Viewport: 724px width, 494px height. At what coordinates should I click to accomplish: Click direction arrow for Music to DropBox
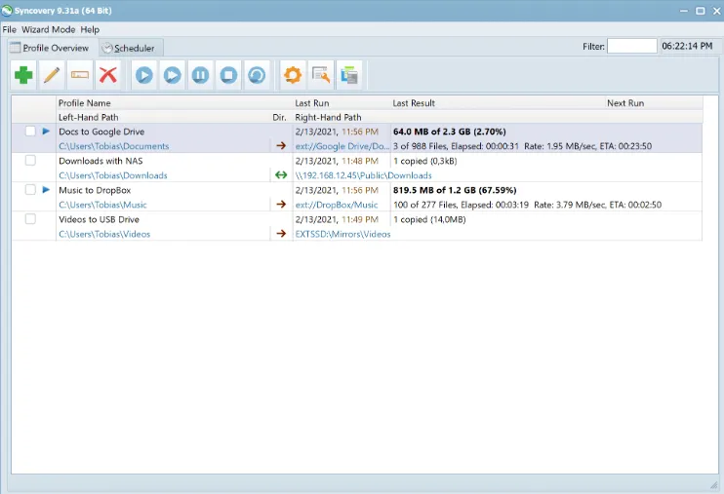(x=281, y=205)
